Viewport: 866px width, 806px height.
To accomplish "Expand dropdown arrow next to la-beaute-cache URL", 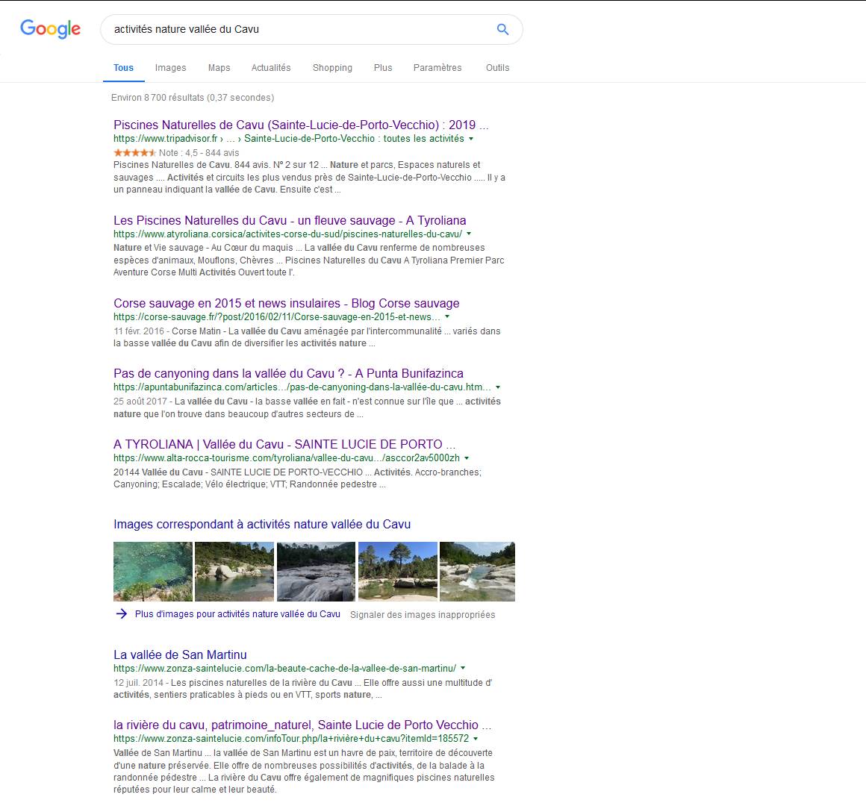I will click(463, 669).
